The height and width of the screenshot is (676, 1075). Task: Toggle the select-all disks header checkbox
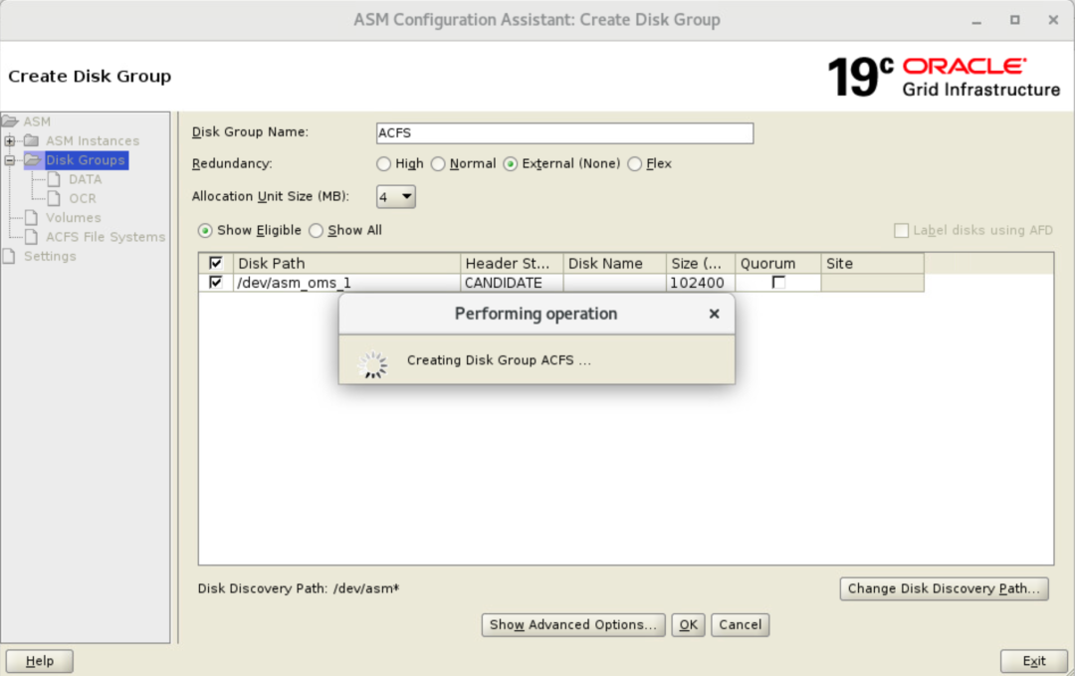pos(215,263)
